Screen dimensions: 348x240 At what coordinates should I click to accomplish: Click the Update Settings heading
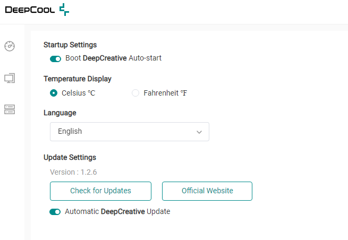pyautogui.click(x=70, y=158)
